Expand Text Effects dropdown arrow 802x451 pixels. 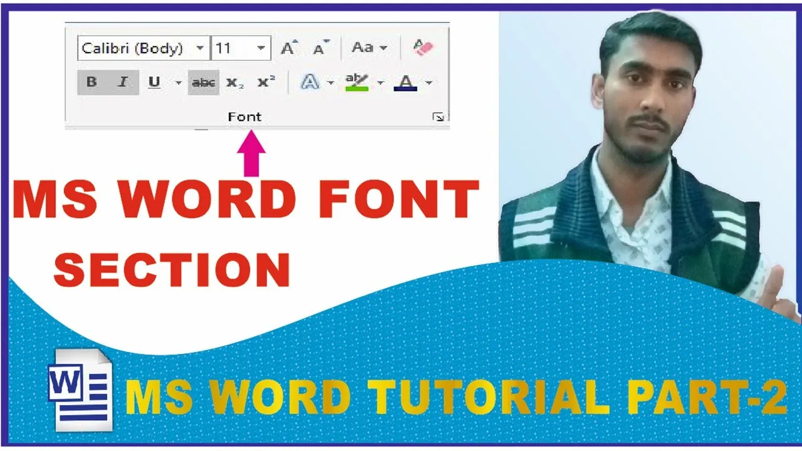point(331,83)
